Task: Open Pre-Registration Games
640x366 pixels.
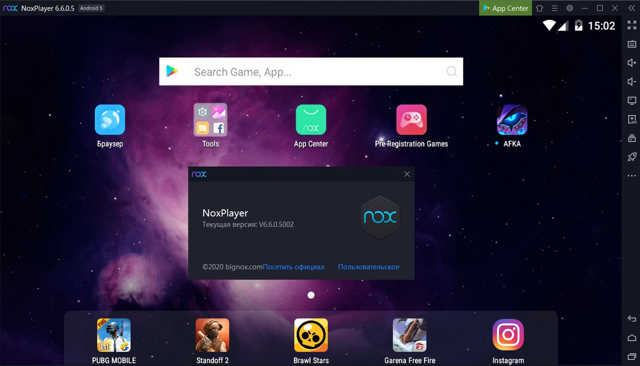Action: (x=411, y=126)
